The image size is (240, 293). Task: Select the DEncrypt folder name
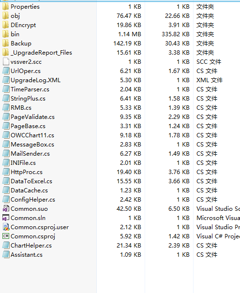coord(23,25)
